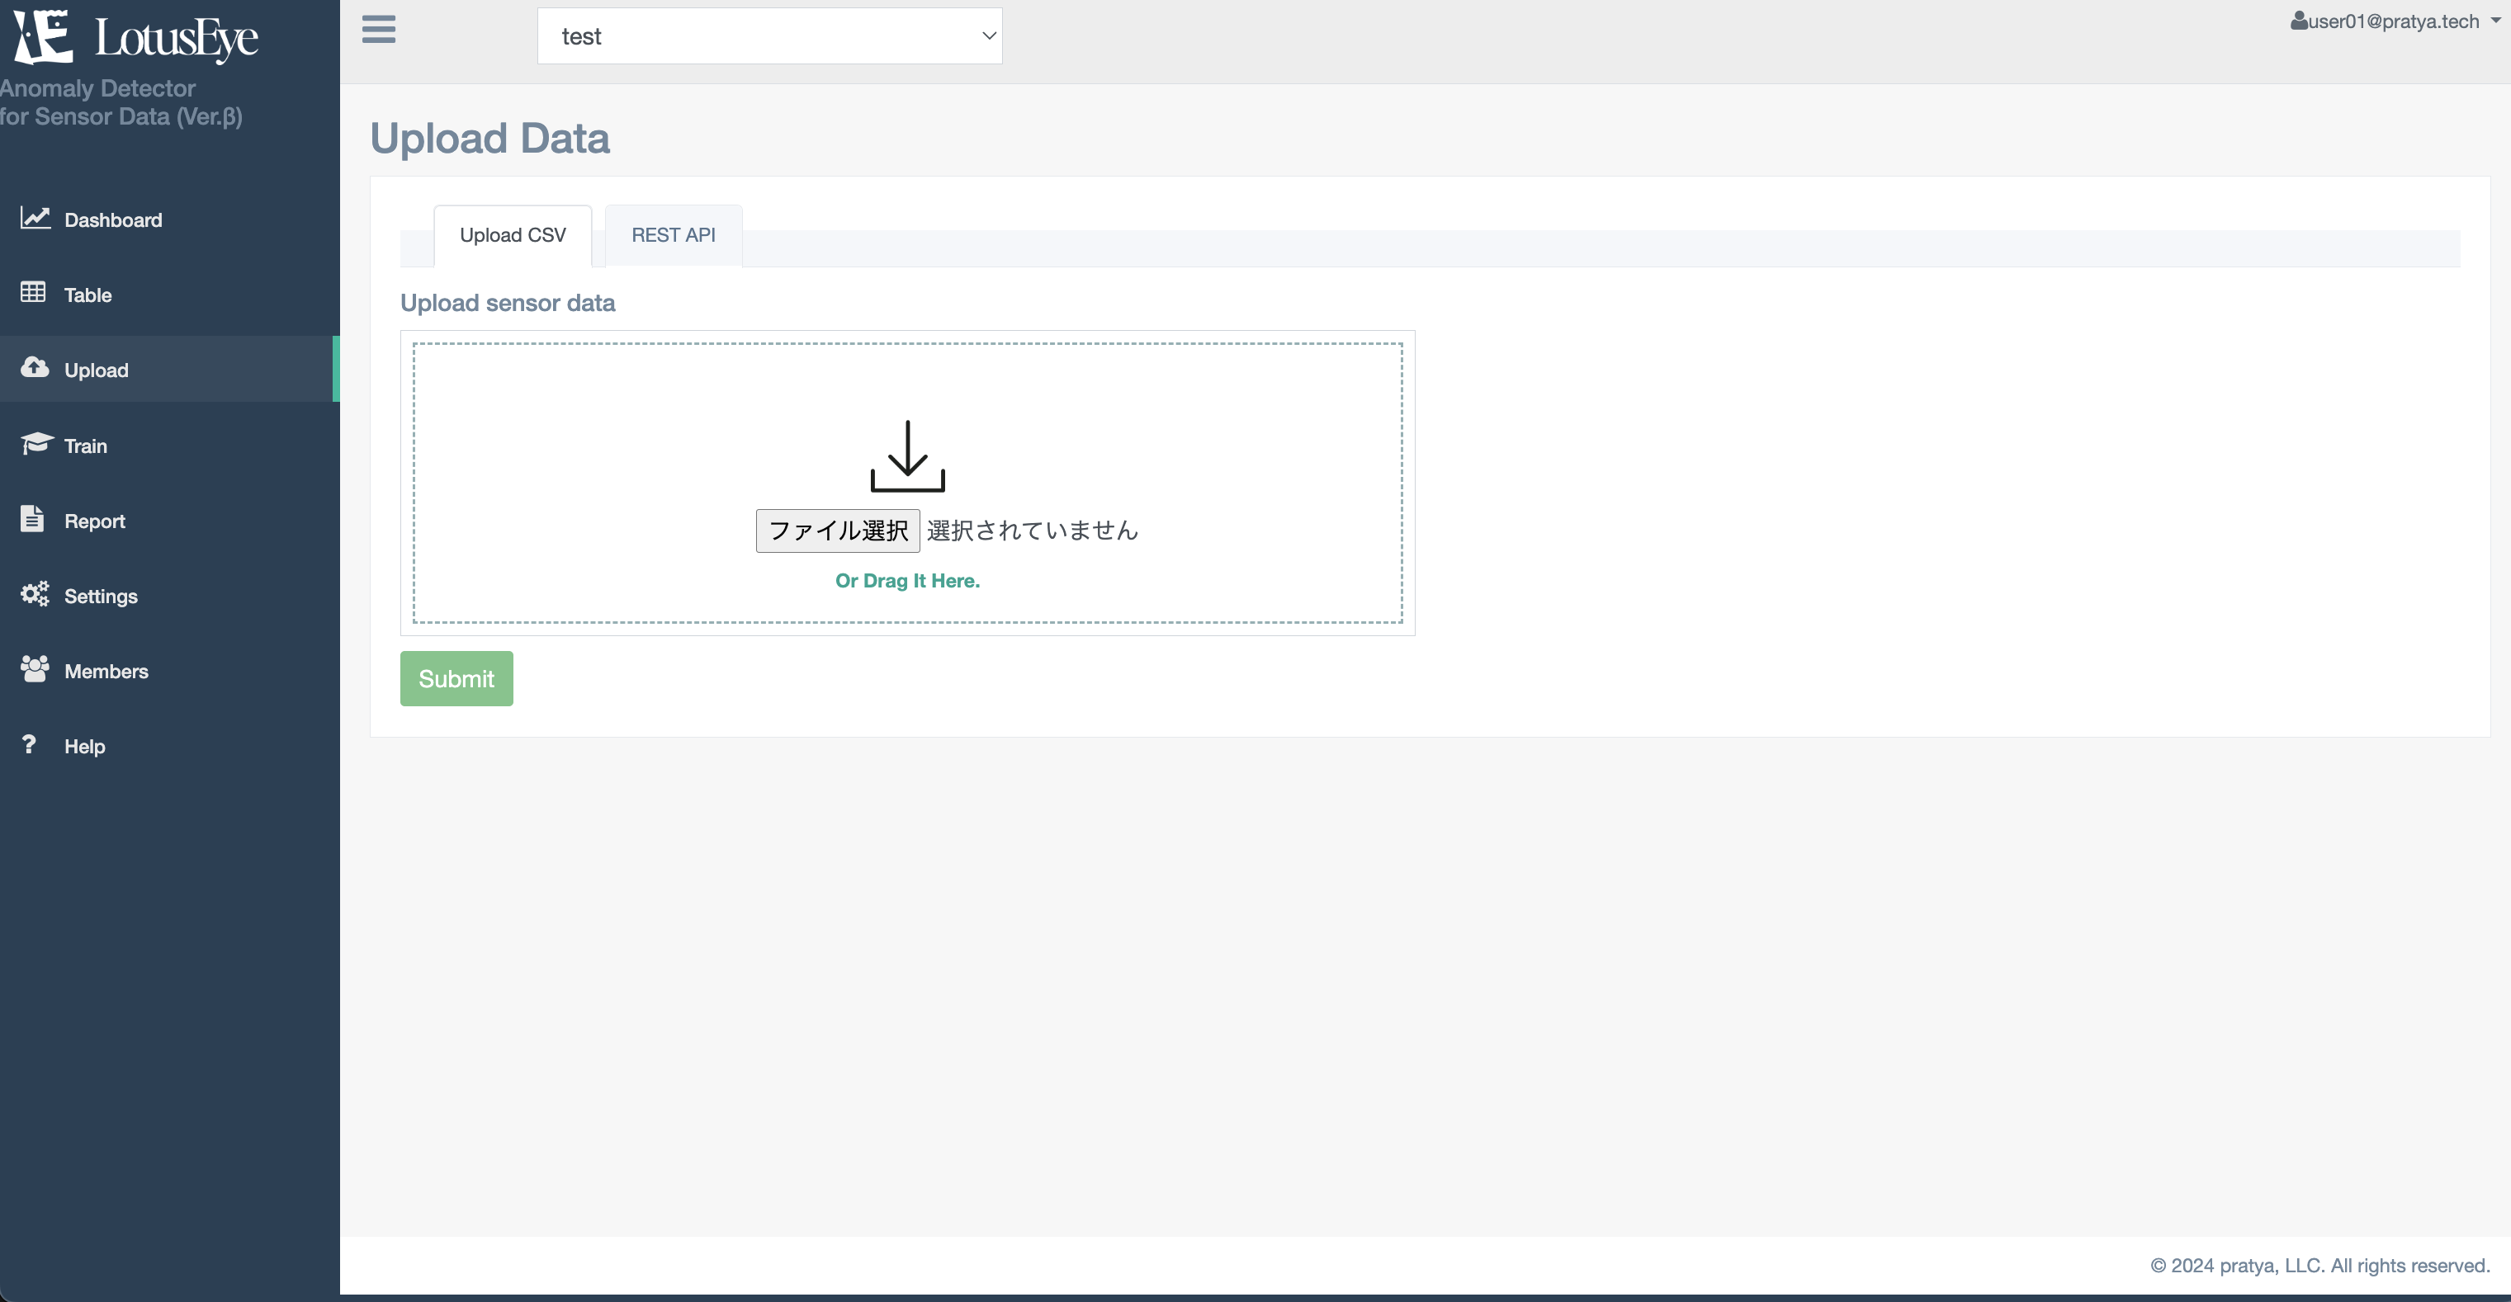This screenshot has width=2511, height=1302.
Task: Open the Members page from sidebar
Action: 106,672
